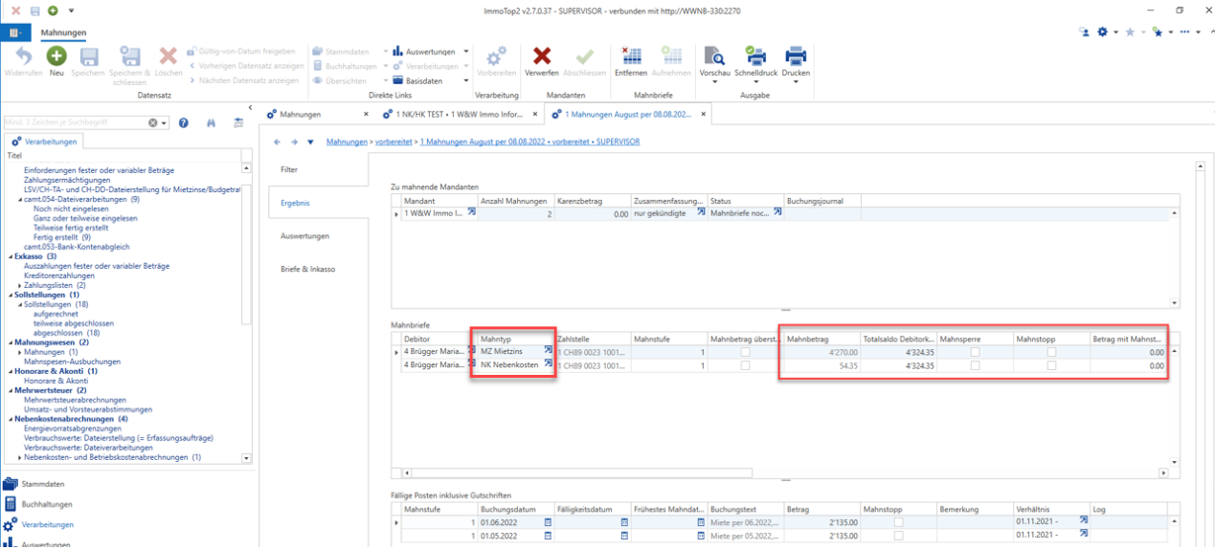The height and width of the screenshot is (549, 1215).
Task: Click the calendar icon next to 01.05.2022
Action: point(549,536)
